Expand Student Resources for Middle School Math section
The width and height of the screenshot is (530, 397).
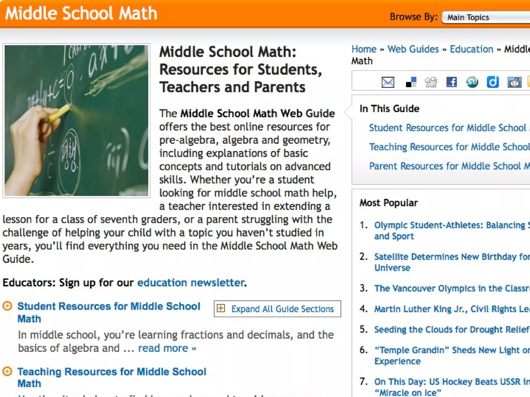pos(7,306)
